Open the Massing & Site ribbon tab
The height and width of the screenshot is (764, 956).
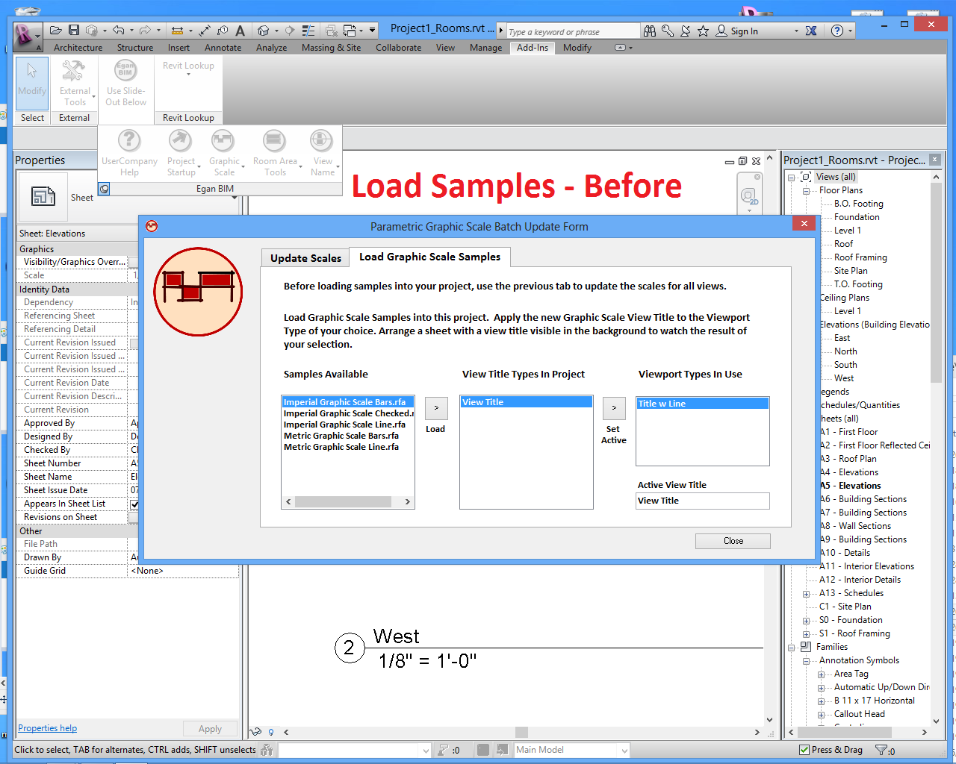(x=331, y=48)
